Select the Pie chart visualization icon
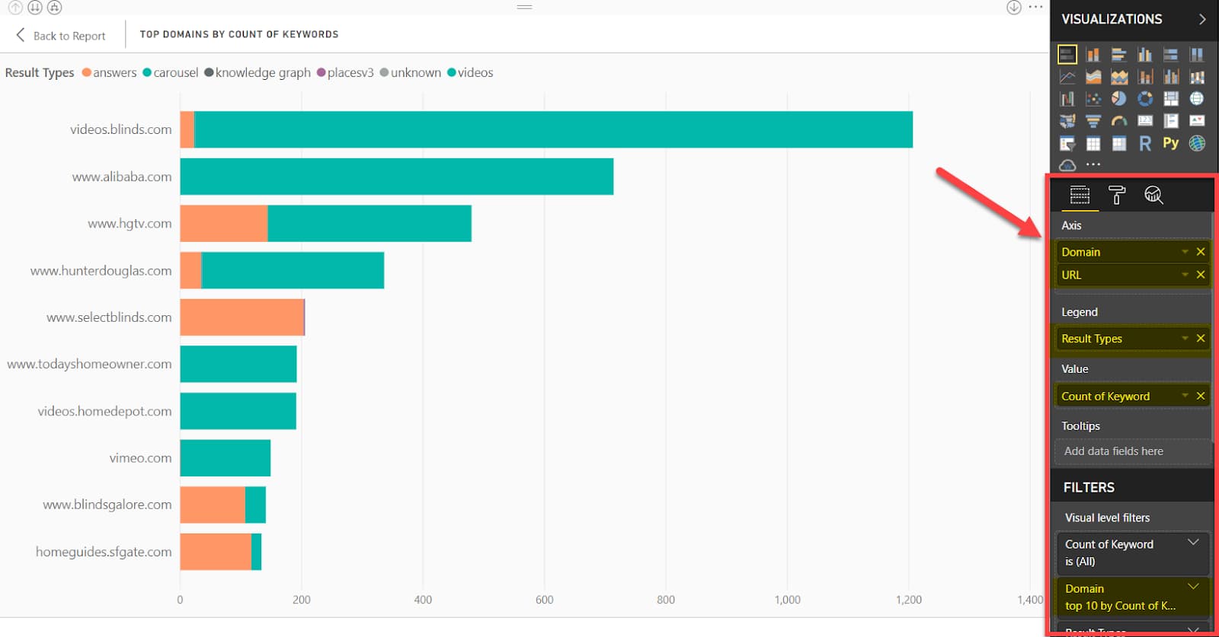This screenshot has width=1219, height=637. click(x=1118, y=99)
